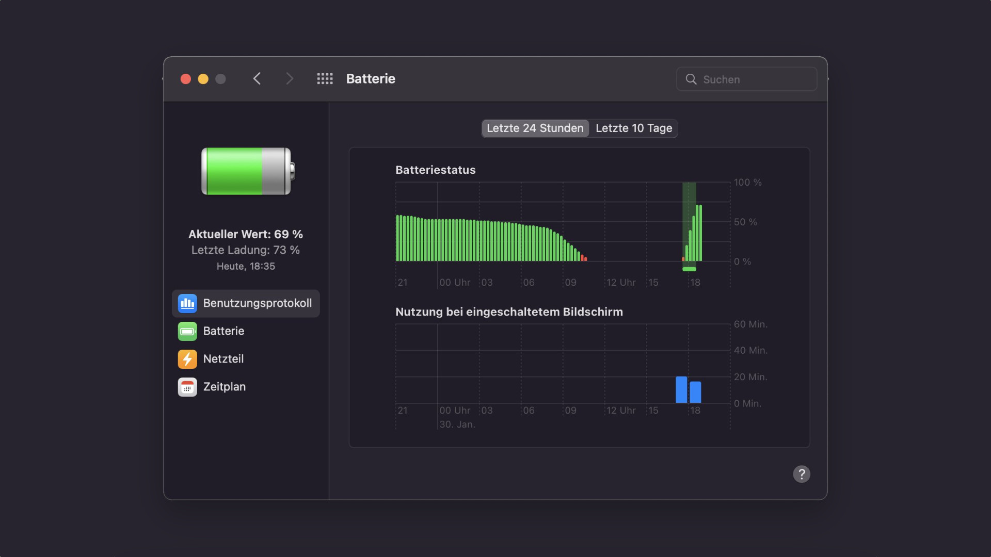Switch to the Letzte 10 Tage tab
The height and width of the screenshot is (557, 991).
pyautogui.click(x=634, y=128)
